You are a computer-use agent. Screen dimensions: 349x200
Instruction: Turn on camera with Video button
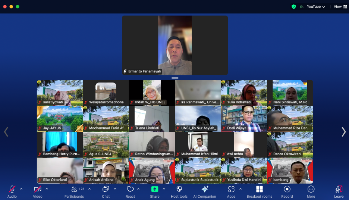(x=38, y=191)
